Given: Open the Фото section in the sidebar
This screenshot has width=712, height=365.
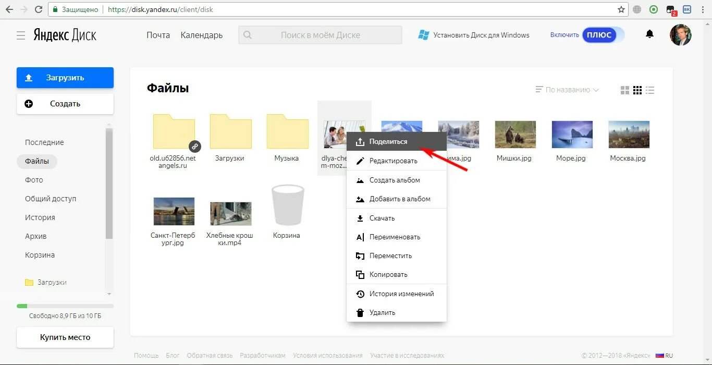Looking at the screenshot, I should (33, 180).
